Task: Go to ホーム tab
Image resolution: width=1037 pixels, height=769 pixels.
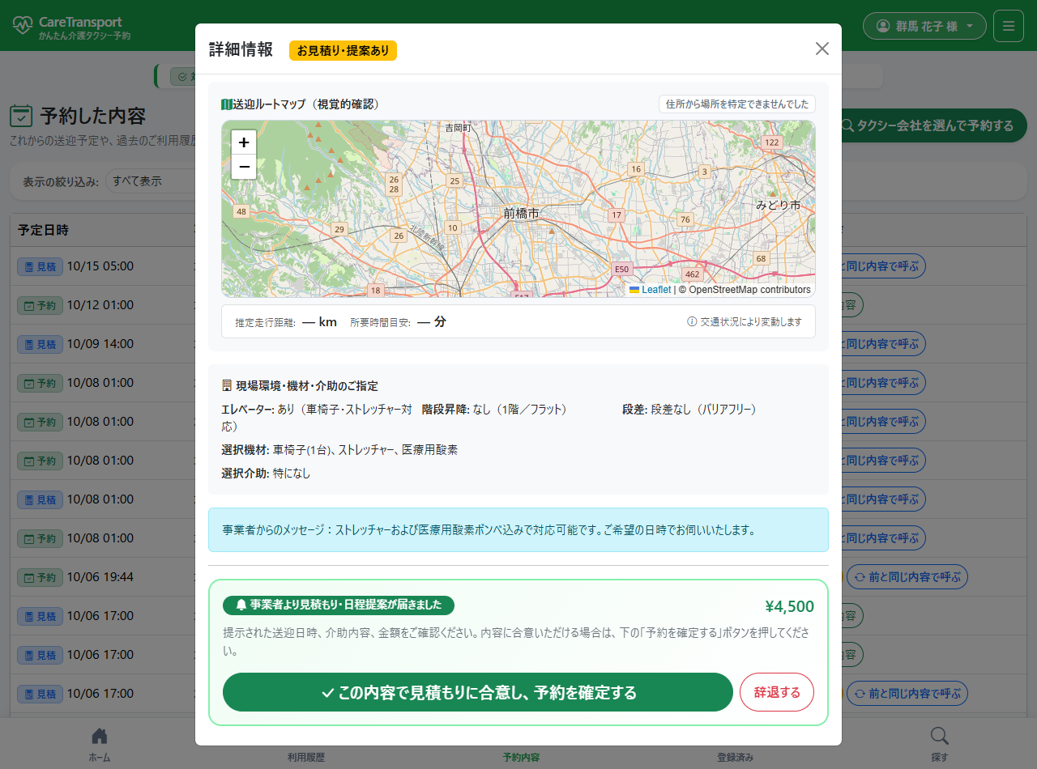Action: [x=100, y=745]
